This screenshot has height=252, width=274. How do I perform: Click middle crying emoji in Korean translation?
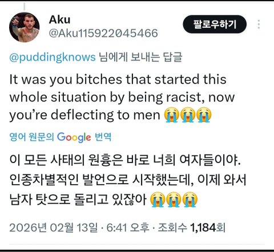[174, 200]
